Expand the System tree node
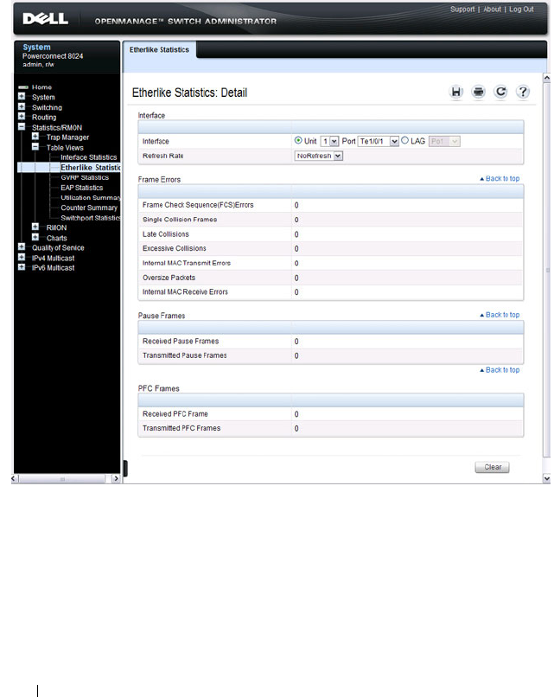 [x=22, y=97]
